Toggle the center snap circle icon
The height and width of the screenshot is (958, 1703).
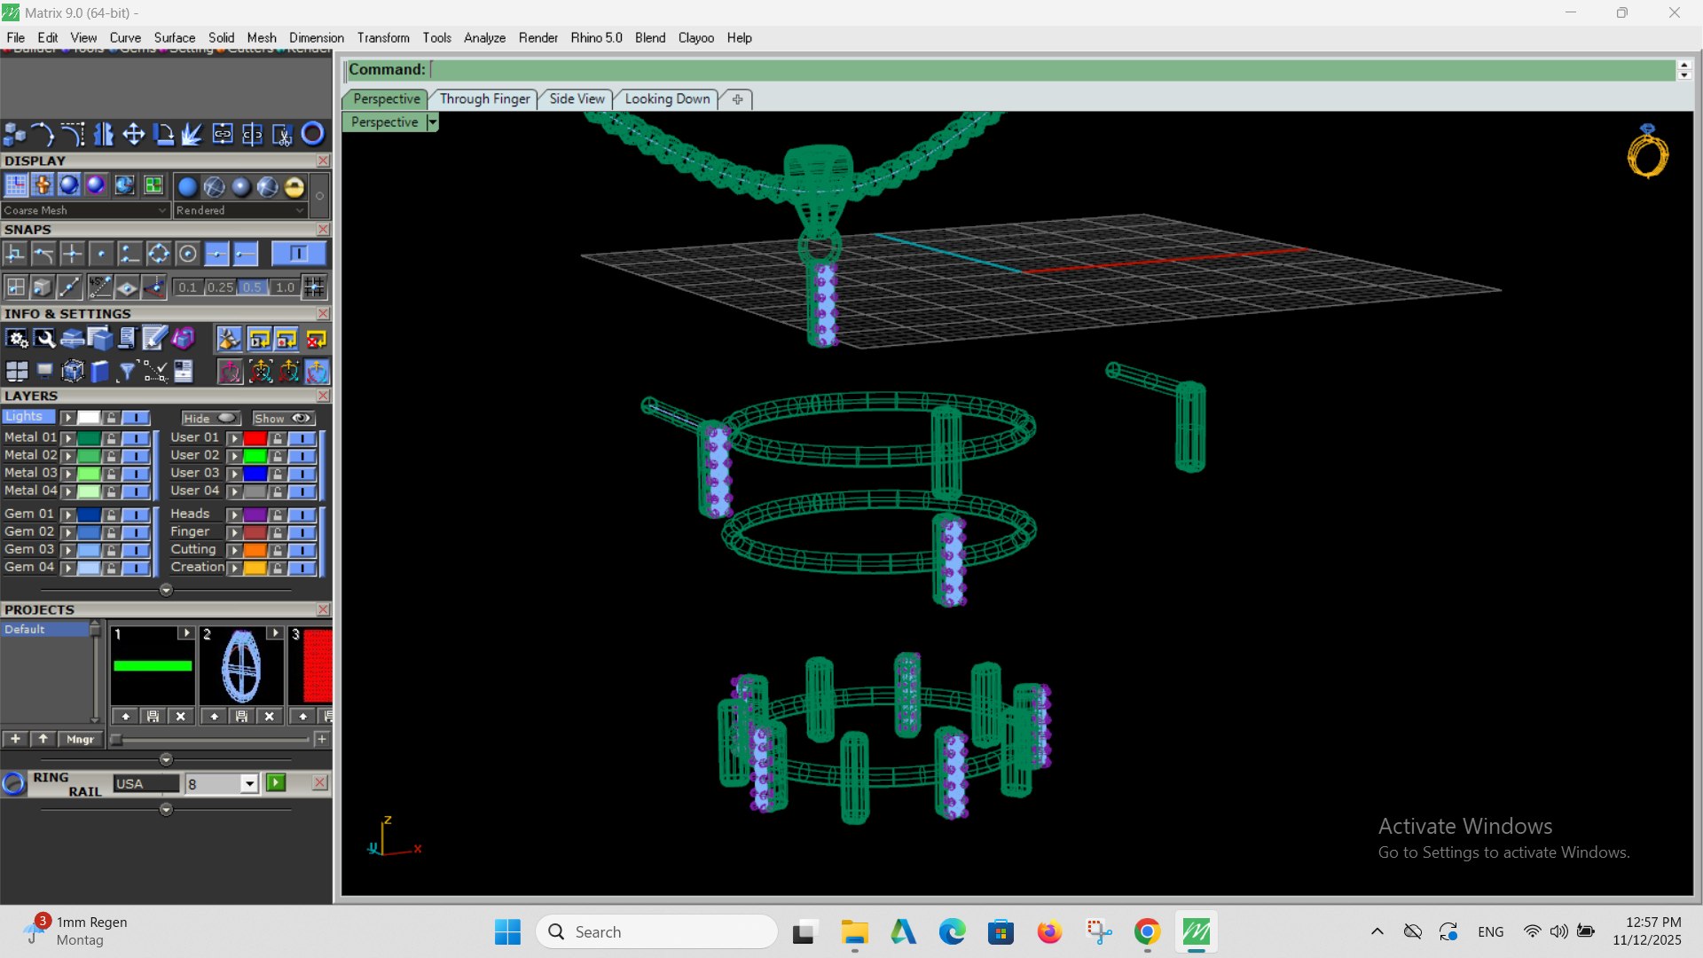(188, 255)
